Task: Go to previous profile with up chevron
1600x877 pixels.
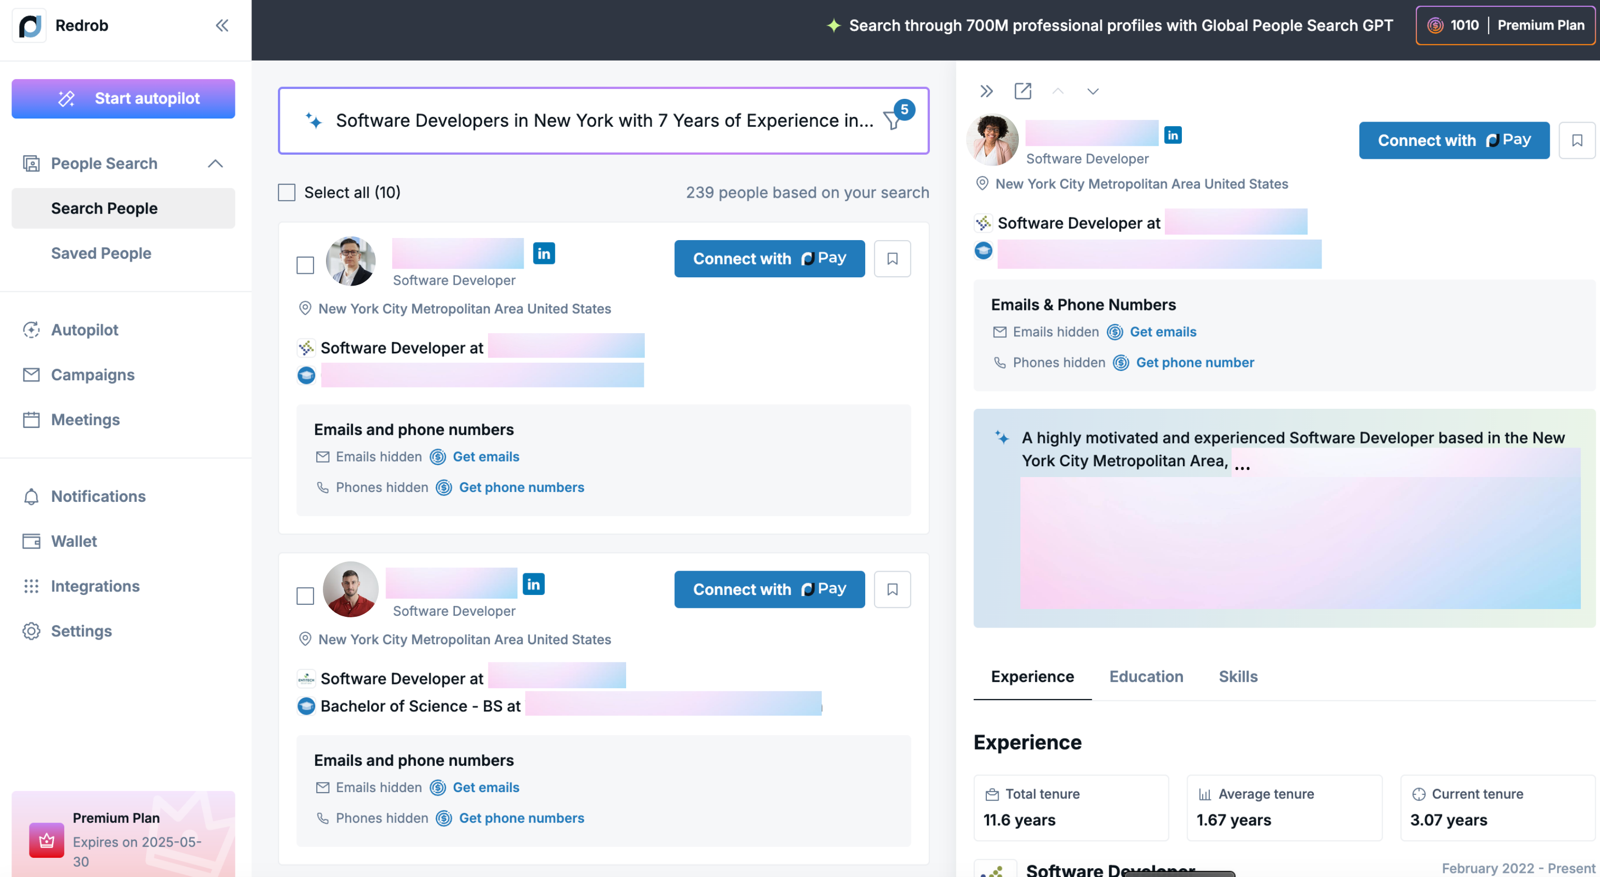Action: tap(1058, 91)
